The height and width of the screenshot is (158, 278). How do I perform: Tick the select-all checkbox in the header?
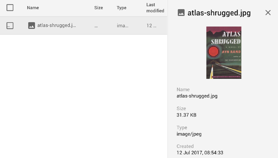[x=10, y=8]
